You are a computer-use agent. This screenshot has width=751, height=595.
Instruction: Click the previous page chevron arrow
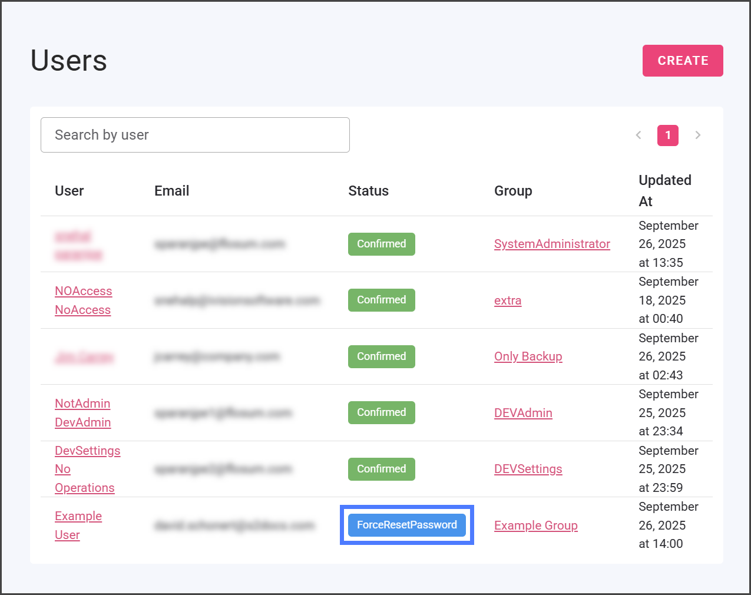point(638,135)
